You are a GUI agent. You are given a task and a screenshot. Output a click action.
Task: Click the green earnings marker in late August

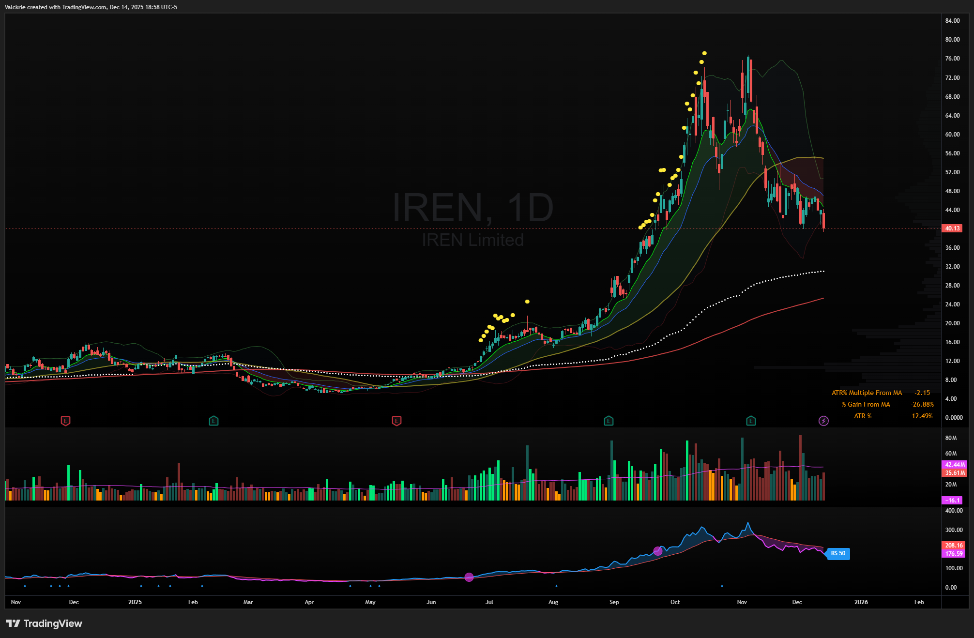609,421
